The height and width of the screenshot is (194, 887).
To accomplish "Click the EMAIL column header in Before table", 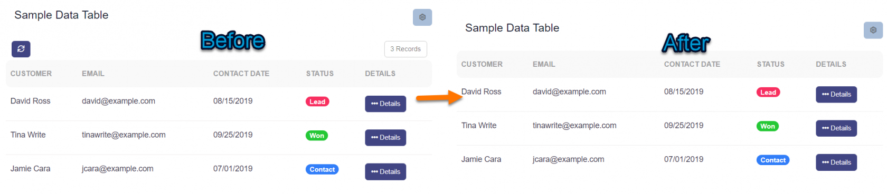I will point(93,74).
